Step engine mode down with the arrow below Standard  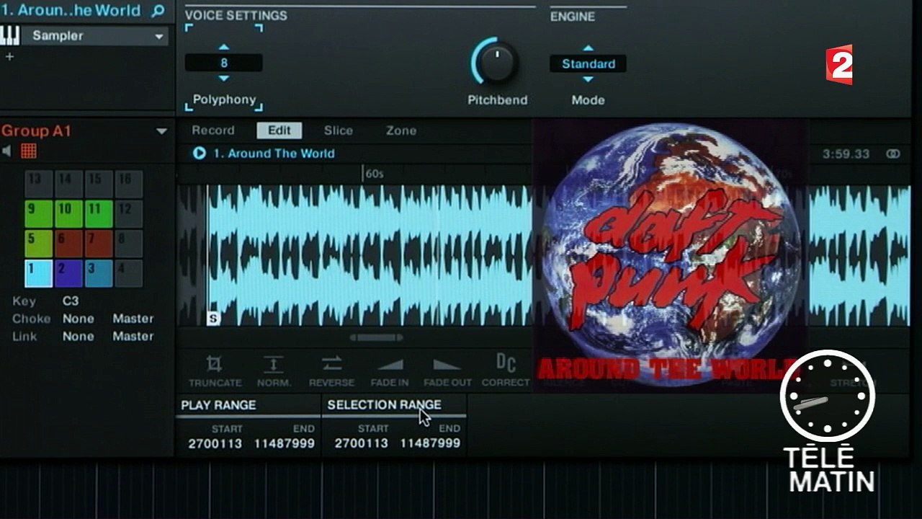(588, 79)
